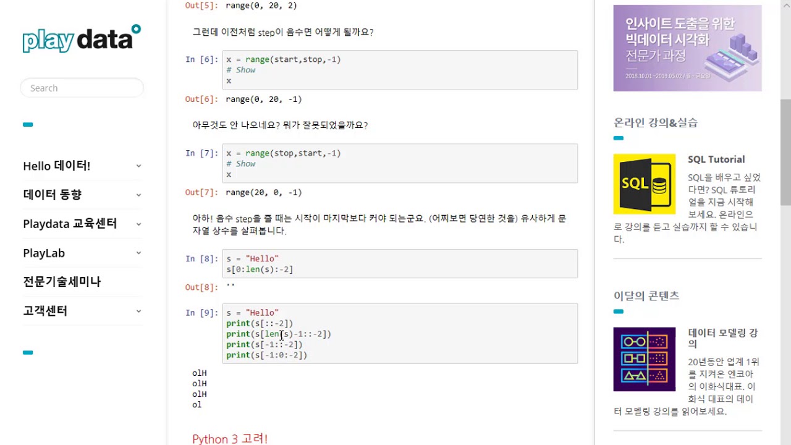Click the 'Out[8]:' output label
791x445 pixels.
pos(201,287)
